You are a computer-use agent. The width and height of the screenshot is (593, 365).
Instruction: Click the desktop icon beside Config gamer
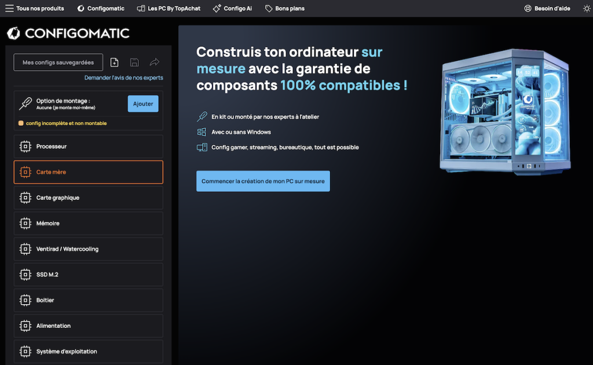[x=202, y=147]
